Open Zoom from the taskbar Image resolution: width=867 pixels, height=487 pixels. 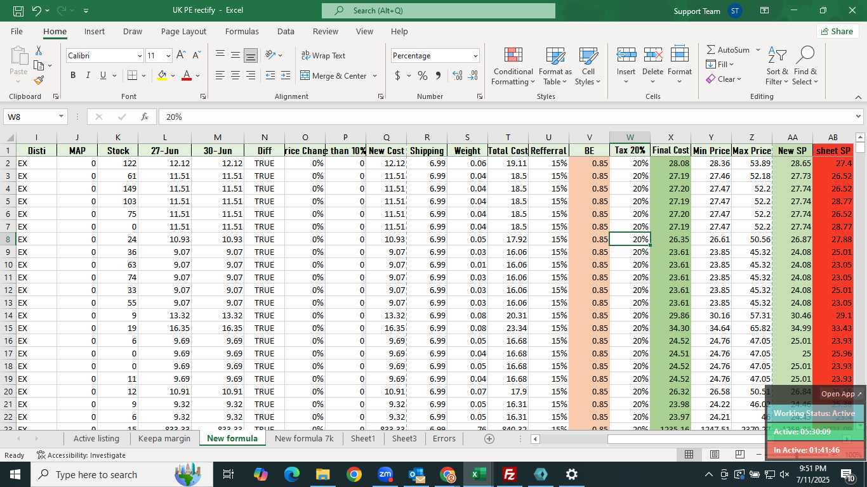[x=385, y=474]
